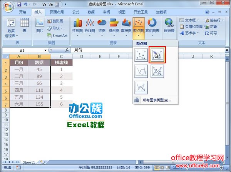231x172 pixels.
Task: Click cell containing 横虚线
Action: tap(61, 63)
